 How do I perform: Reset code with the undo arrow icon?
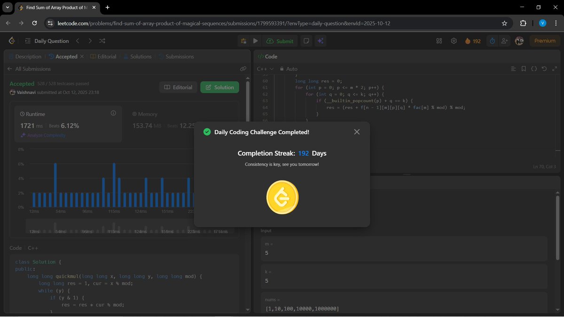(x=544, y=69)
